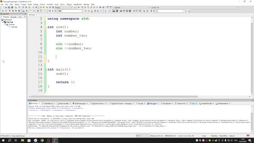The width and height of the screenshot is (254, 143).
Task: Click the Zoom out editor icon
Action: coord(147,11)
